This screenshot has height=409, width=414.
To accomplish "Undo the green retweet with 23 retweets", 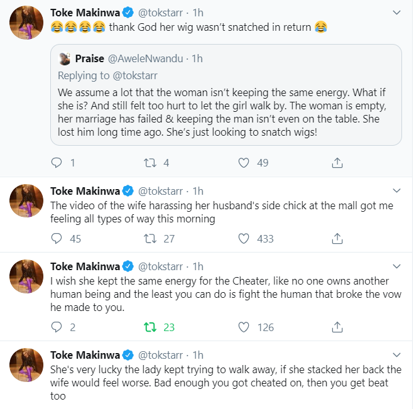I will click(x=150, y=327).
